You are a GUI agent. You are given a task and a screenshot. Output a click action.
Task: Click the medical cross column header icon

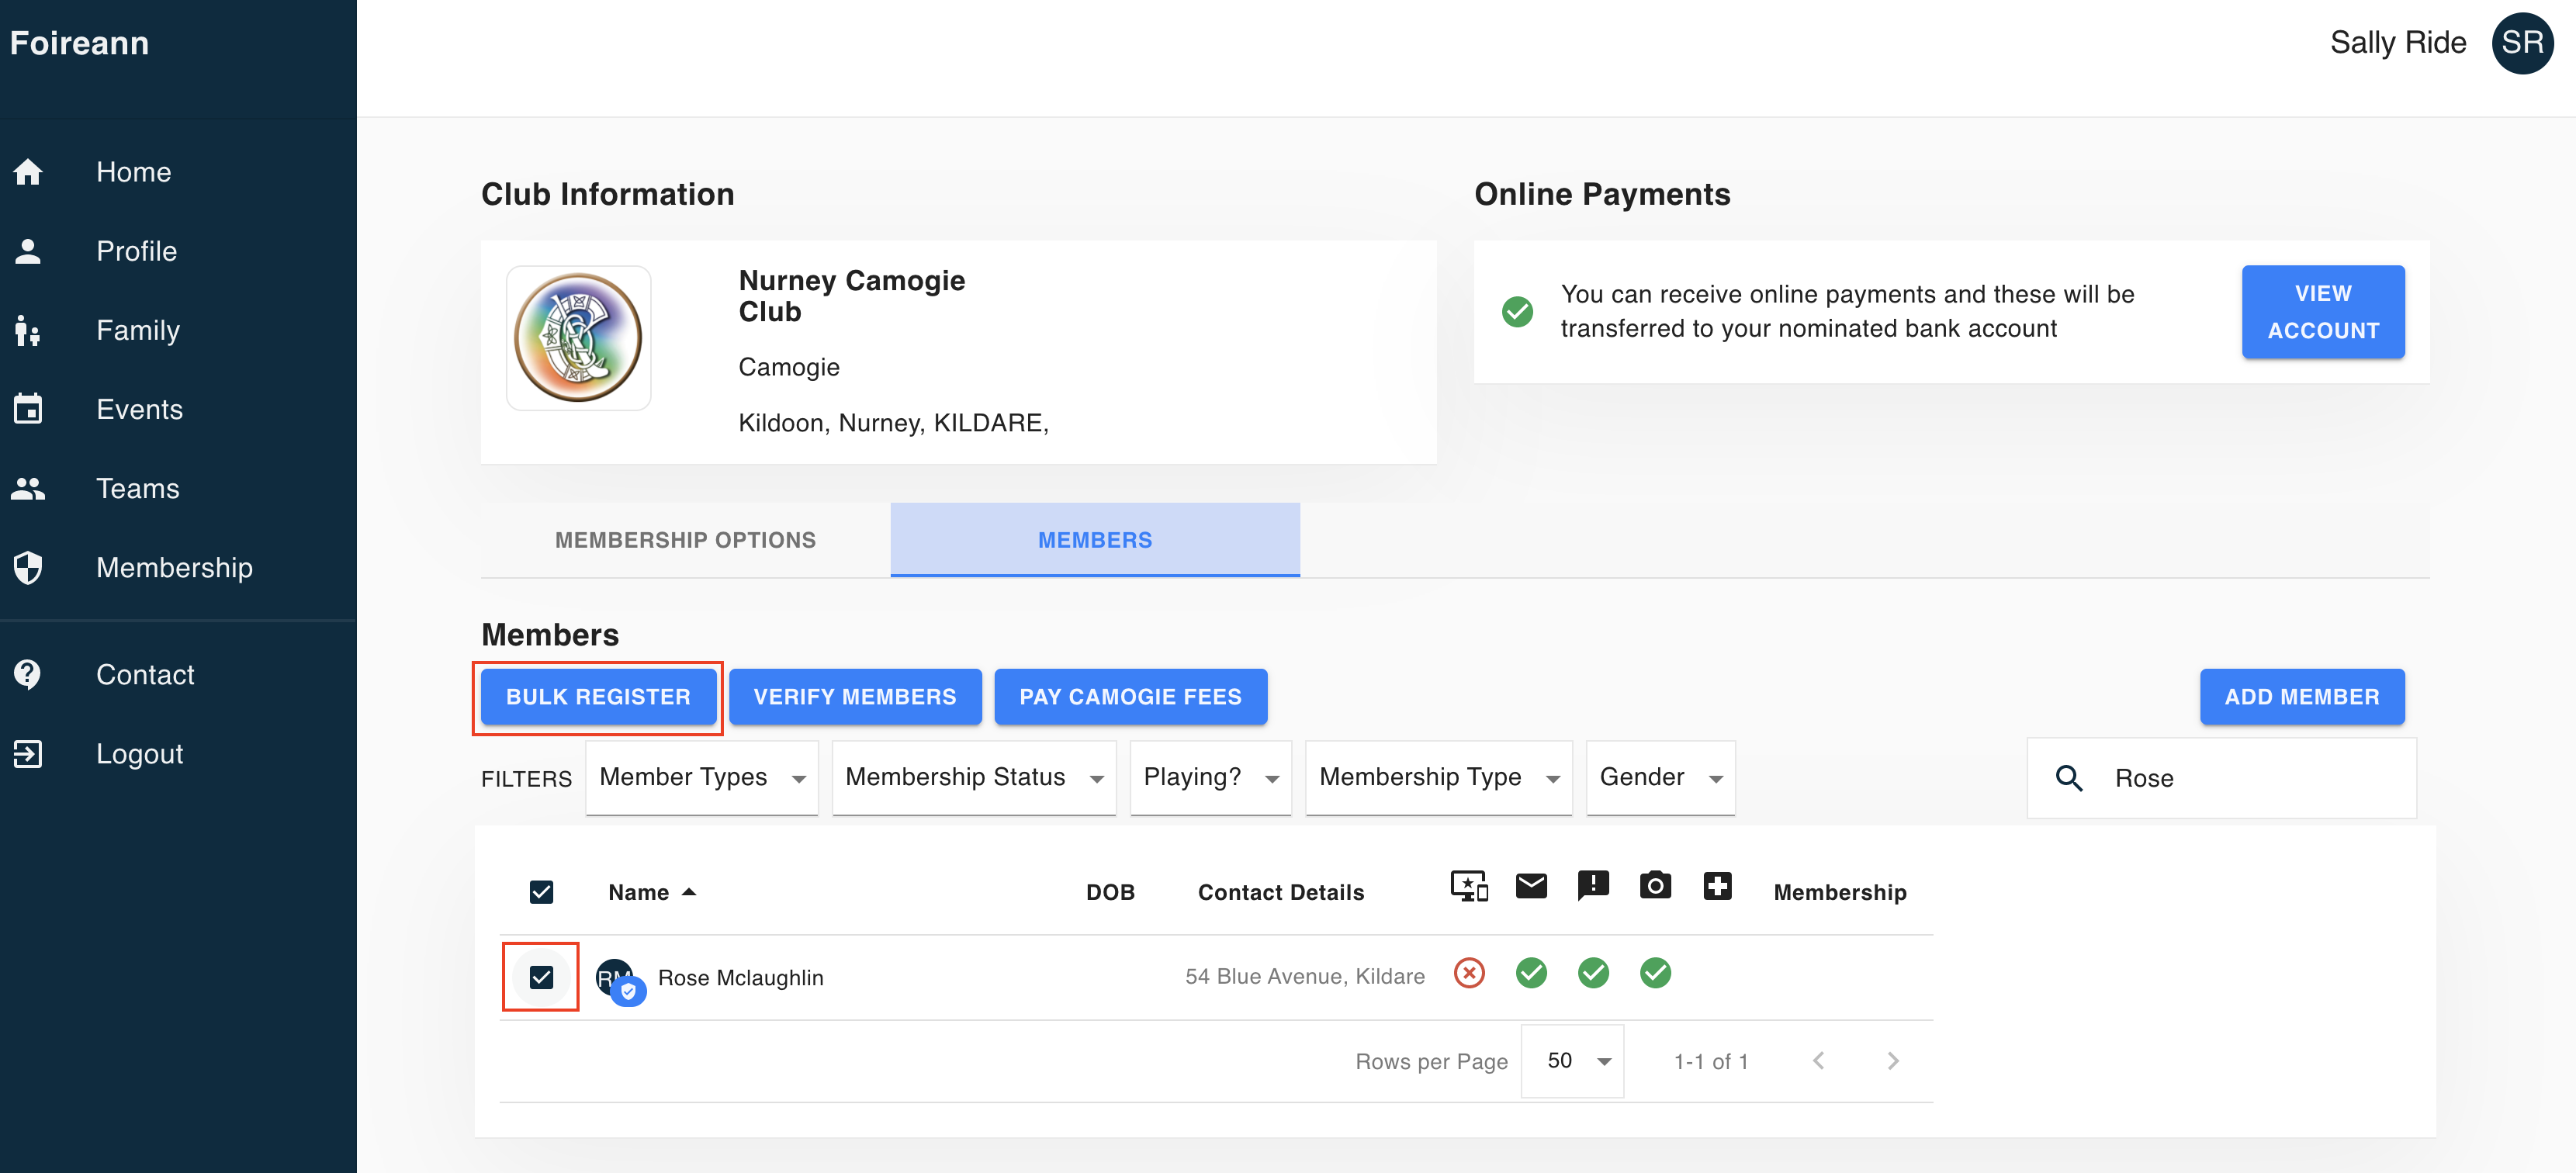pyautogui.click(x=1717, y=886)
